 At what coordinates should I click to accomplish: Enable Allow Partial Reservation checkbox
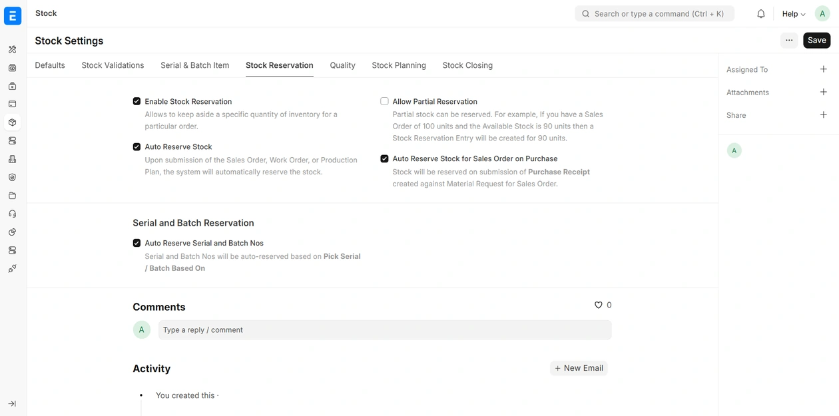(384, 101)
